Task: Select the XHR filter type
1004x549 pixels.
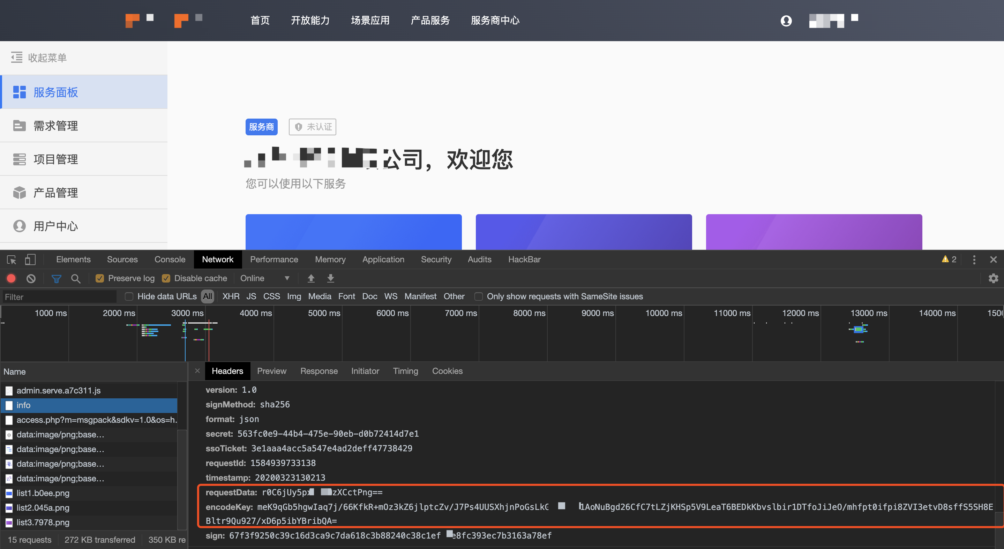Action: point(231,296)
